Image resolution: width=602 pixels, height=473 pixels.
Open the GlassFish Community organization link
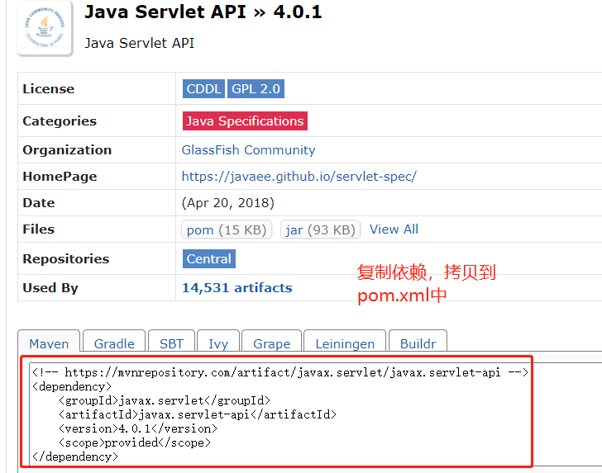[248, 150]
